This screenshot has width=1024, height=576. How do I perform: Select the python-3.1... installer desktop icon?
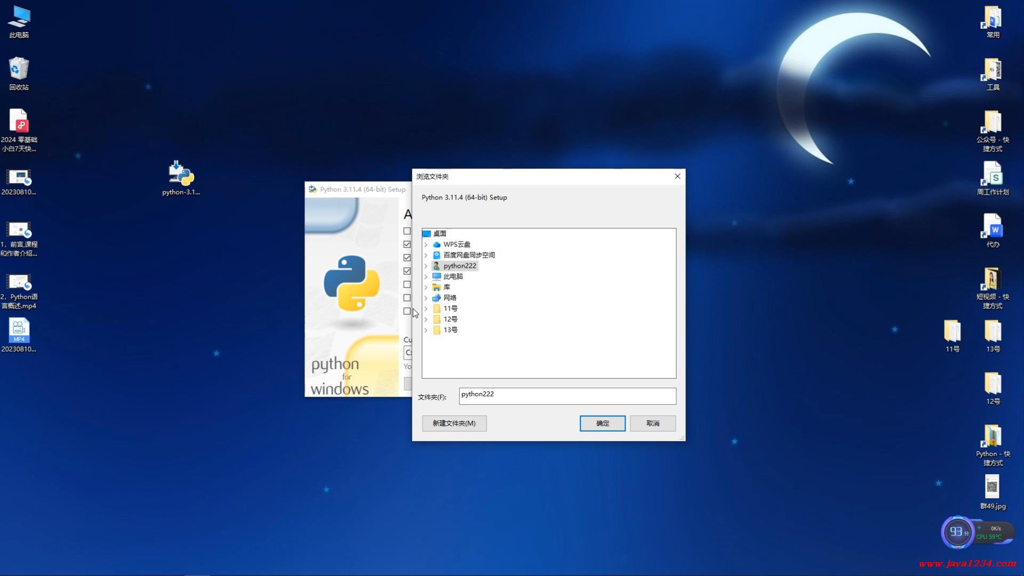coord(181,178)
